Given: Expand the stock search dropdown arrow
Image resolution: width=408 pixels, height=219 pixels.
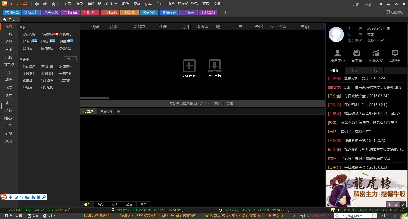Looking at the screenshot, I should [x=375, y=216].
